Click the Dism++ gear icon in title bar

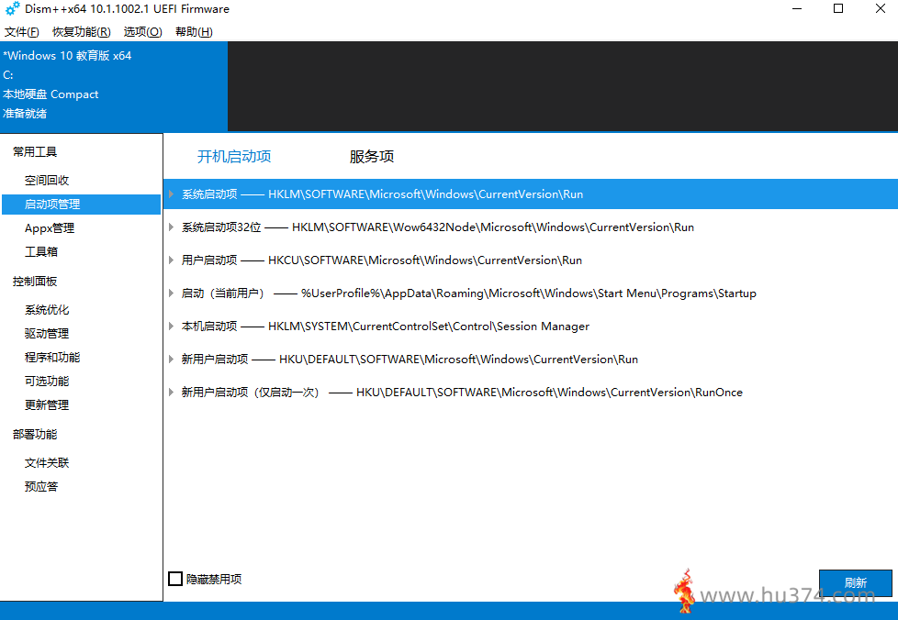pos(12,8)
